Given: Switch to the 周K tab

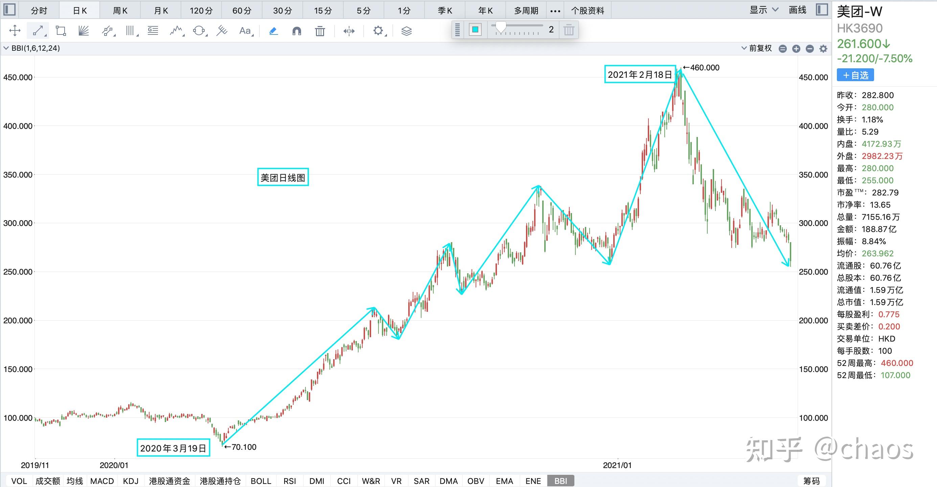Looking at the screenshot, I should [x=120, y=10].
